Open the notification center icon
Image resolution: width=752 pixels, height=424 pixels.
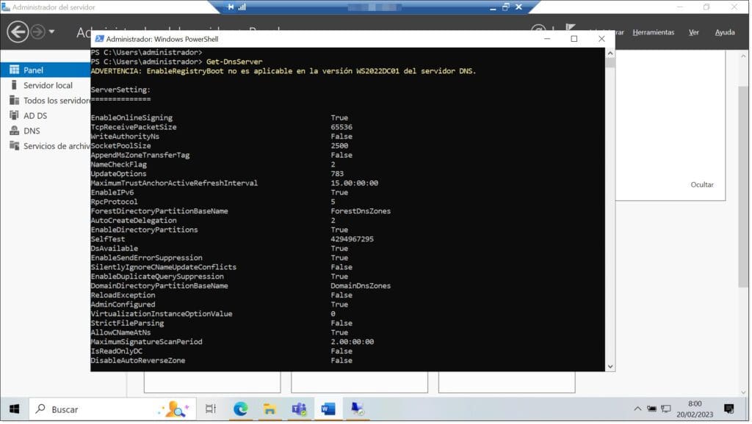[x=729, y=409]
